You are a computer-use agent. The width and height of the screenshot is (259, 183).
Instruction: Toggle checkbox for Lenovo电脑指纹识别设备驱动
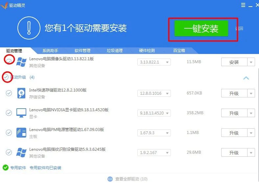tap(9, 152)
